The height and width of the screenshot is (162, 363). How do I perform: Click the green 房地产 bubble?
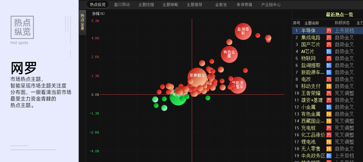[178, 97]
